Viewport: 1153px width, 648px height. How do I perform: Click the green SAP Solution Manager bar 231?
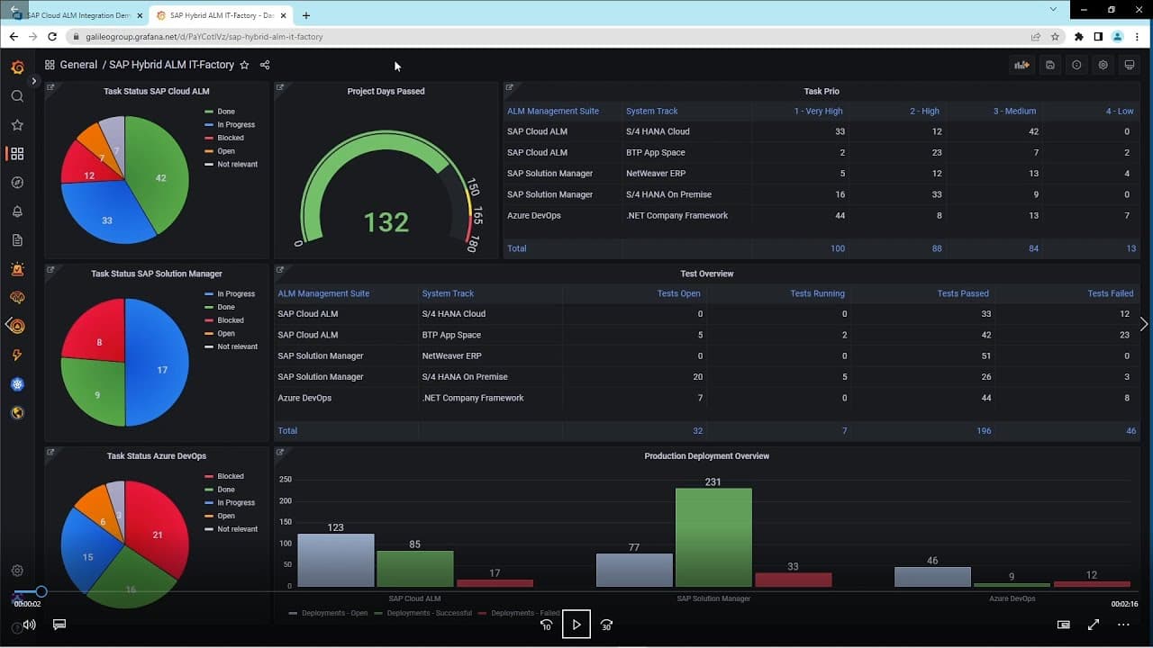(x=713, y=538)
